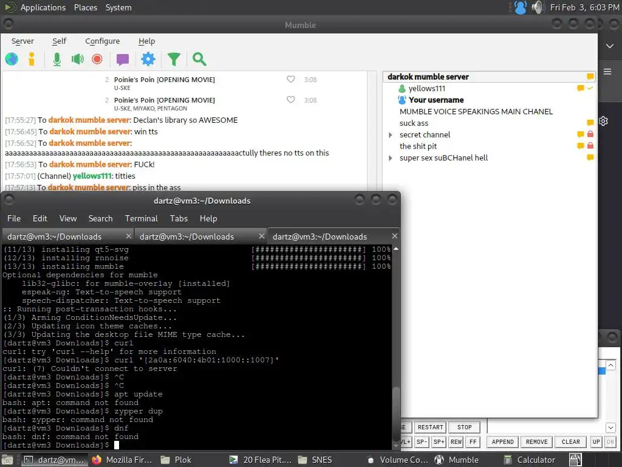The image size is (622, 467).
Task: Open the Terminal menu in terminal window
Action: click(x=141, y=218)
